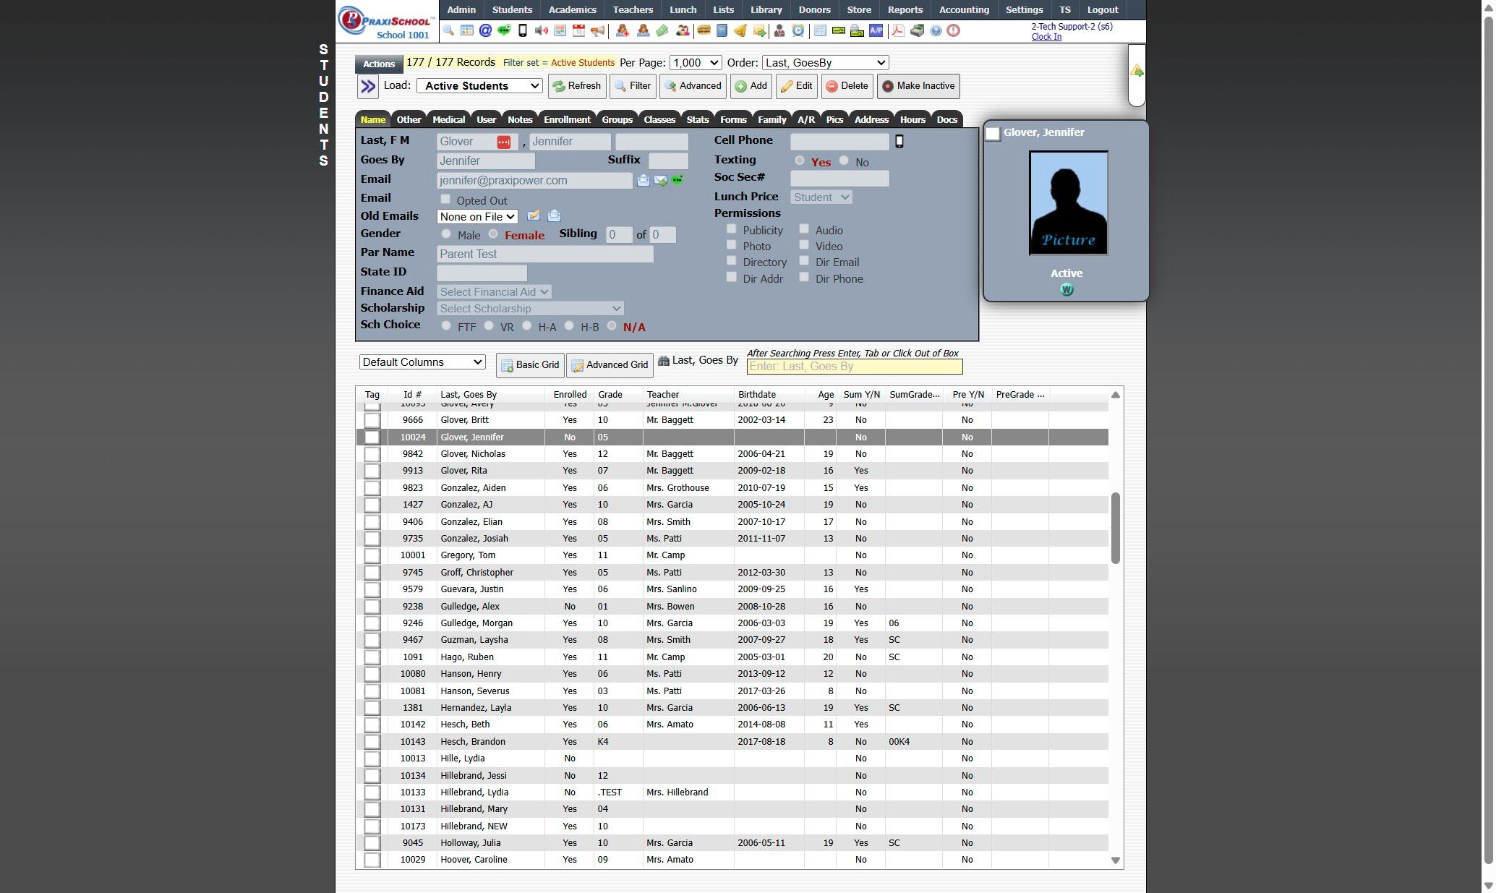Click the Make Inactive button

coord(918,86)
